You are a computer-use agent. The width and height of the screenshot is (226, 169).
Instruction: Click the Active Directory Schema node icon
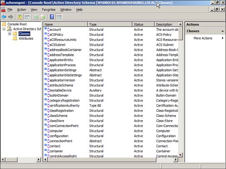[9, 29]
